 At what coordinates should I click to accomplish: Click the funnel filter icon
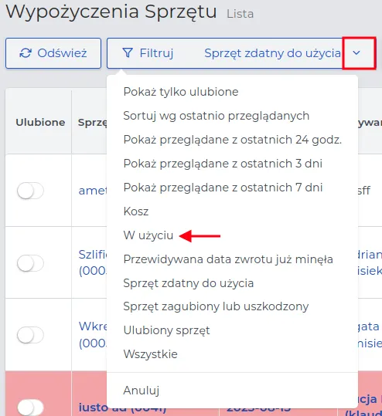[128, 52]
